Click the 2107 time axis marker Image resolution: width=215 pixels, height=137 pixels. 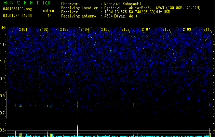[x=146, y=29]
